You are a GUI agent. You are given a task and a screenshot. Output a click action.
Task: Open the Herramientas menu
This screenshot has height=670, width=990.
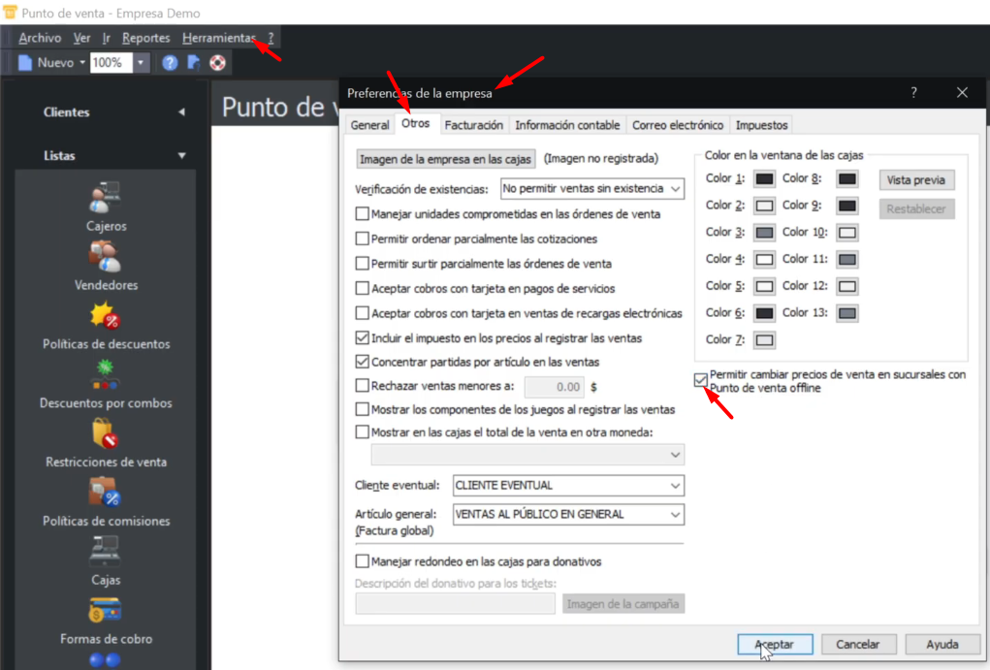pyautogui.click(x=218, y=38)
